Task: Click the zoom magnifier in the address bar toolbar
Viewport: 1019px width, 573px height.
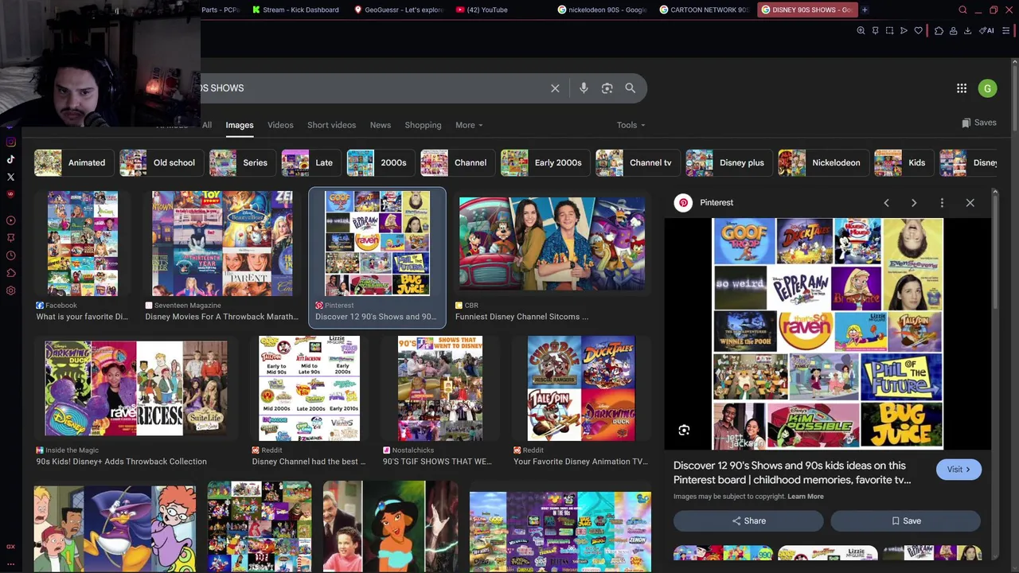Action: click(861, 31)
